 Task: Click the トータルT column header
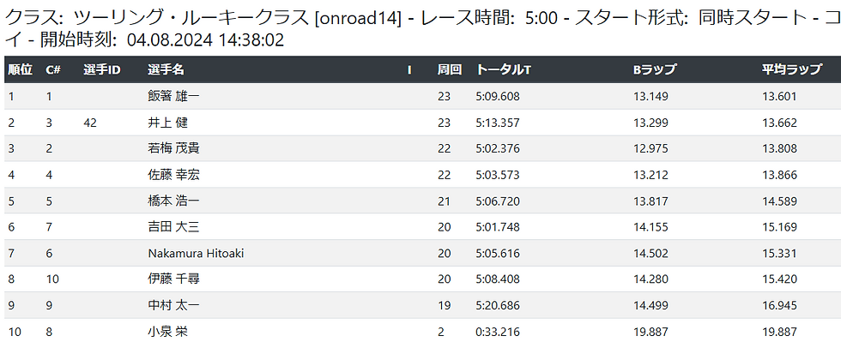point(504,69)
